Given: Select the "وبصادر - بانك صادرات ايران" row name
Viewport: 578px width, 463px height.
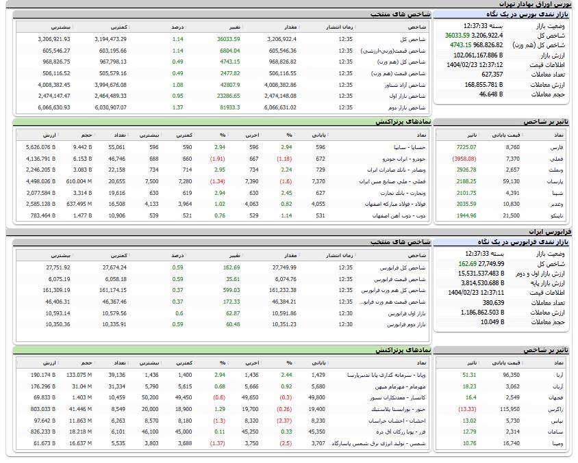Looking at the screenshot, I should tap(397, 170).
